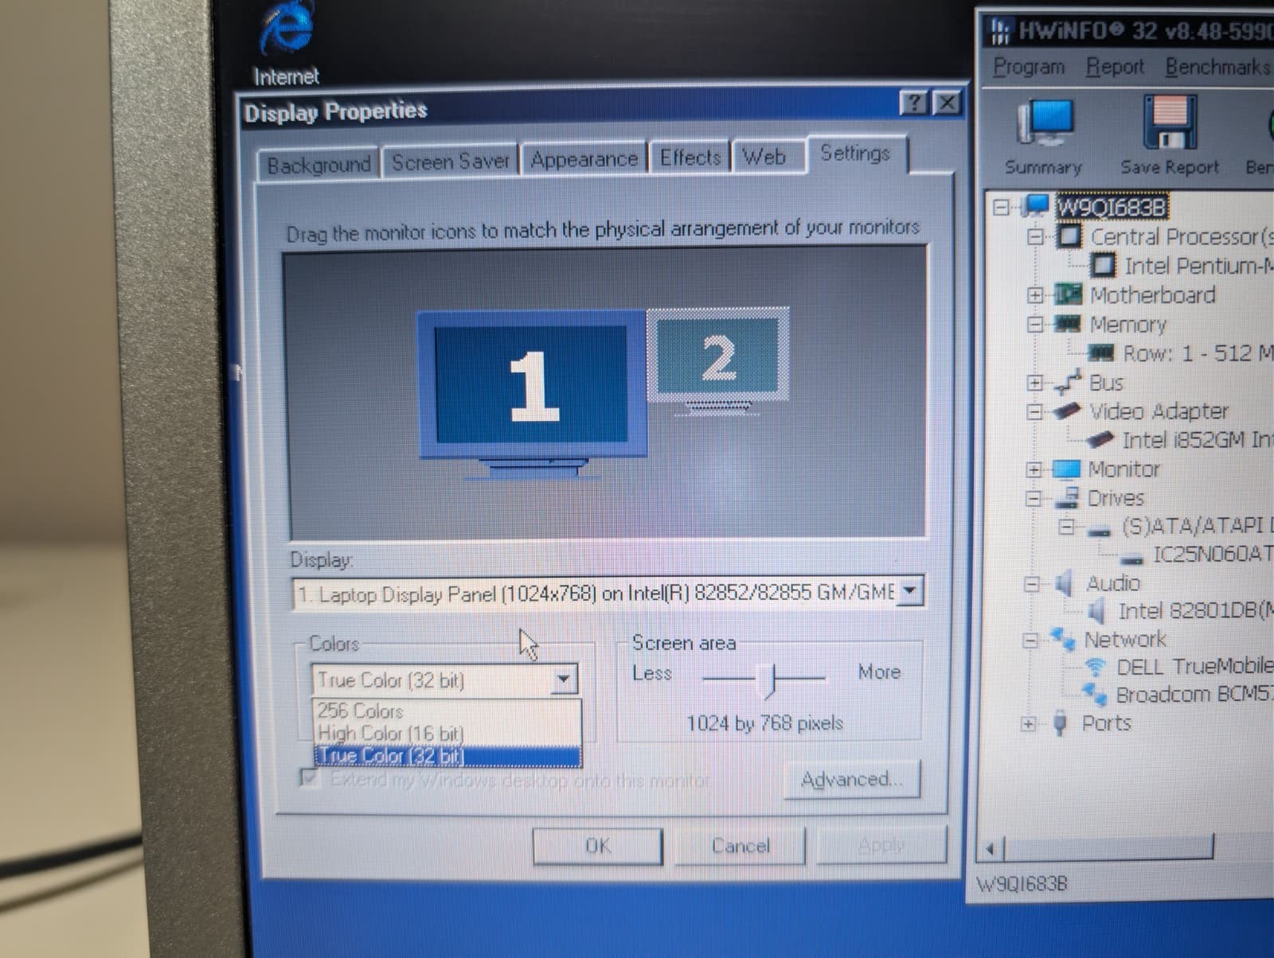The image size is (1274, 958).
Task: Choose 256 Colors from the list
Action: coord(446,710)
